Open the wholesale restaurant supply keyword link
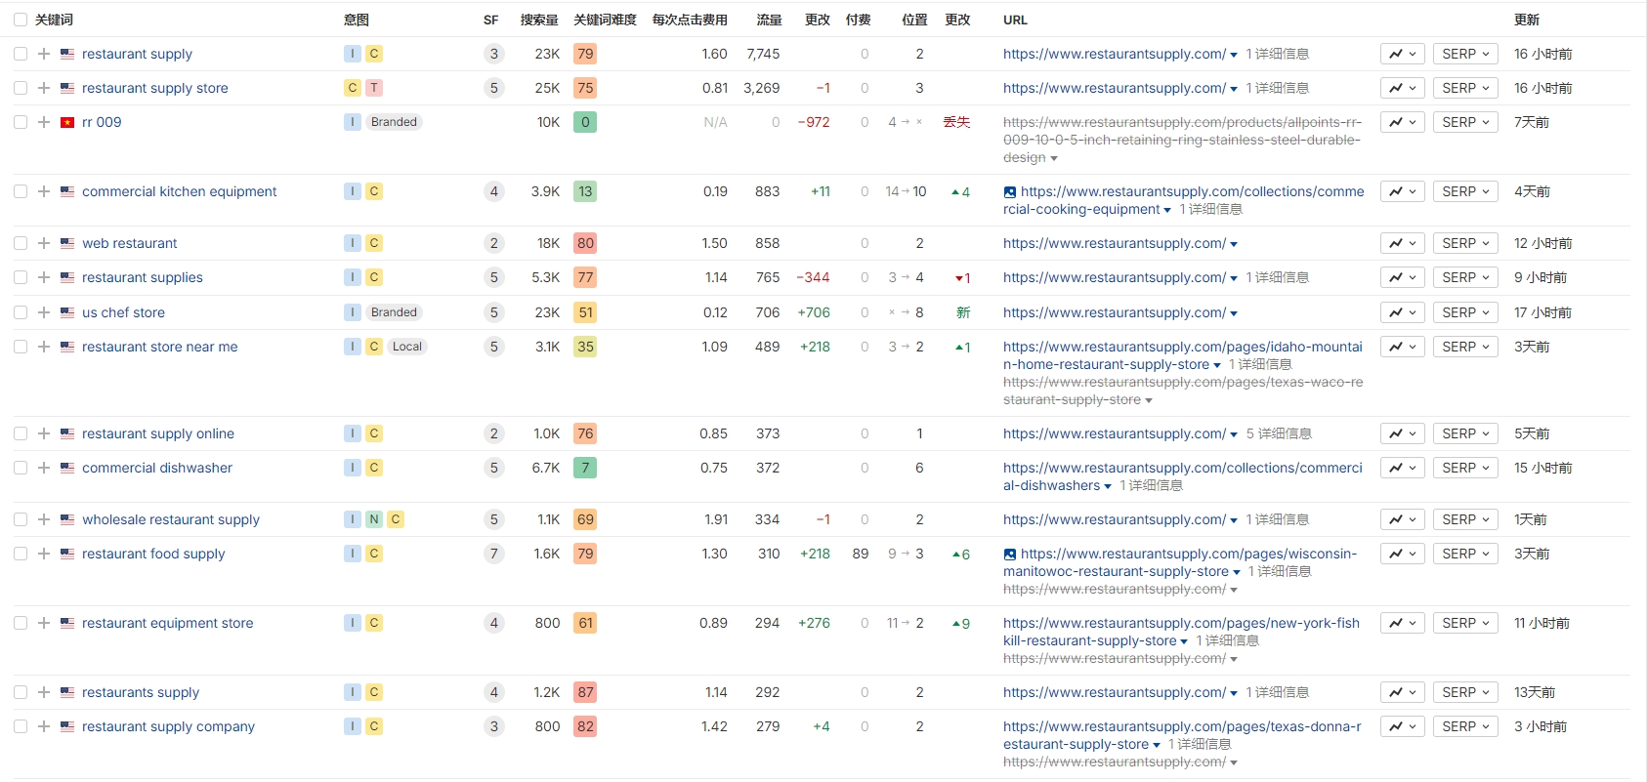This screenshot has height=782, width=1647. pyautogui.click(x=171, y=519)
